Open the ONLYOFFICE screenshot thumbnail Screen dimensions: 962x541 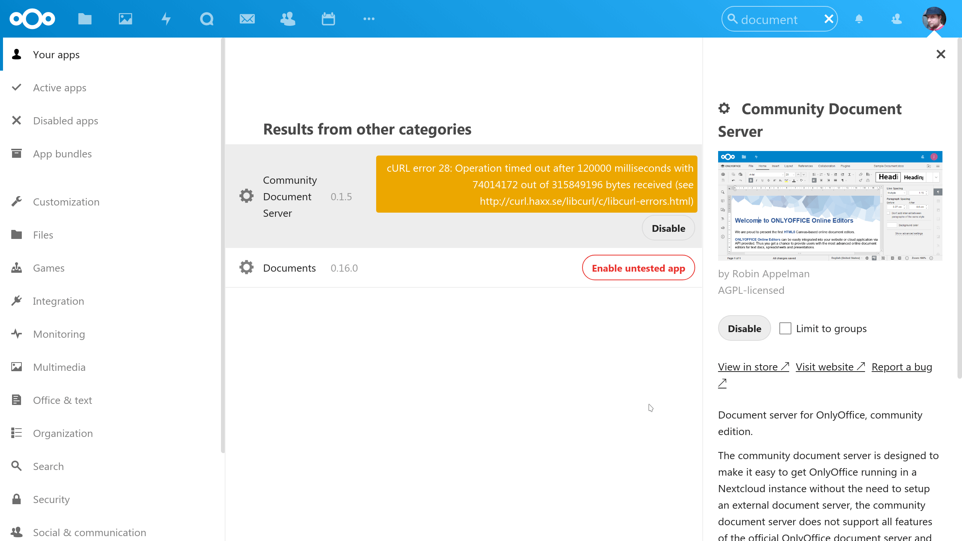click(x=830, y=206)
